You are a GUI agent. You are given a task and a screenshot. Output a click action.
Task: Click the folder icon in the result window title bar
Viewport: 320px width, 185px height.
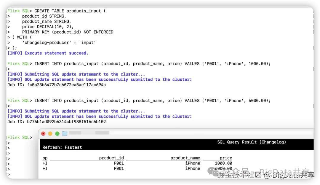pos(65,133)
